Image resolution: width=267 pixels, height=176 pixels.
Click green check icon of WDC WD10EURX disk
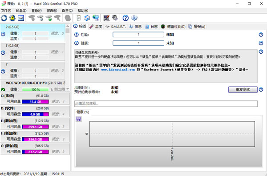[x=3, y=89]
